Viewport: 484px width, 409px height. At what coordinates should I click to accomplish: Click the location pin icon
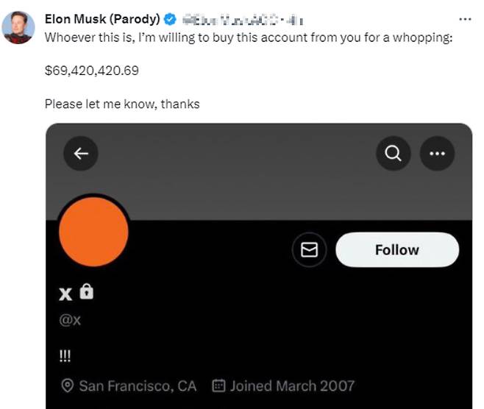tap(68, 385)
